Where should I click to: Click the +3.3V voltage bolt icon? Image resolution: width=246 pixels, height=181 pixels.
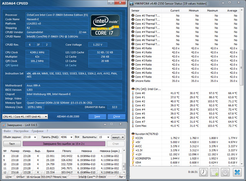coord(133,150)
